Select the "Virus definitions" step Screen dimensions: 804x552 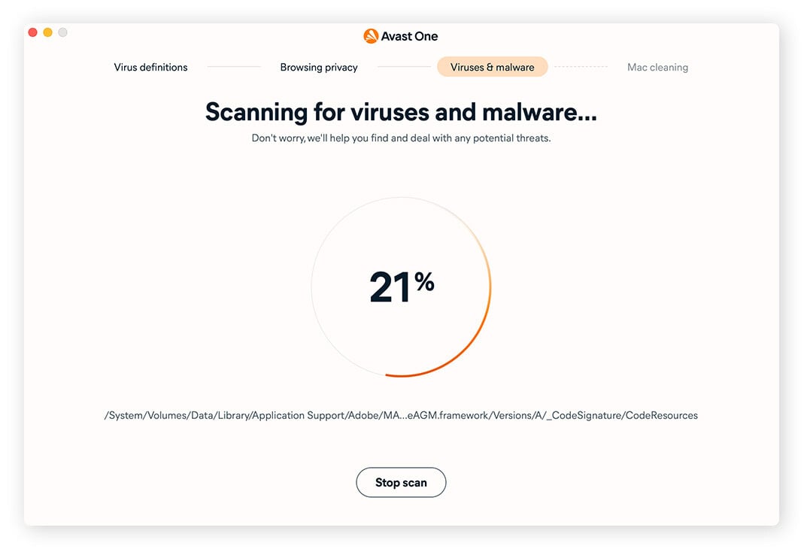pyautogui.click(x=150, y=67)
